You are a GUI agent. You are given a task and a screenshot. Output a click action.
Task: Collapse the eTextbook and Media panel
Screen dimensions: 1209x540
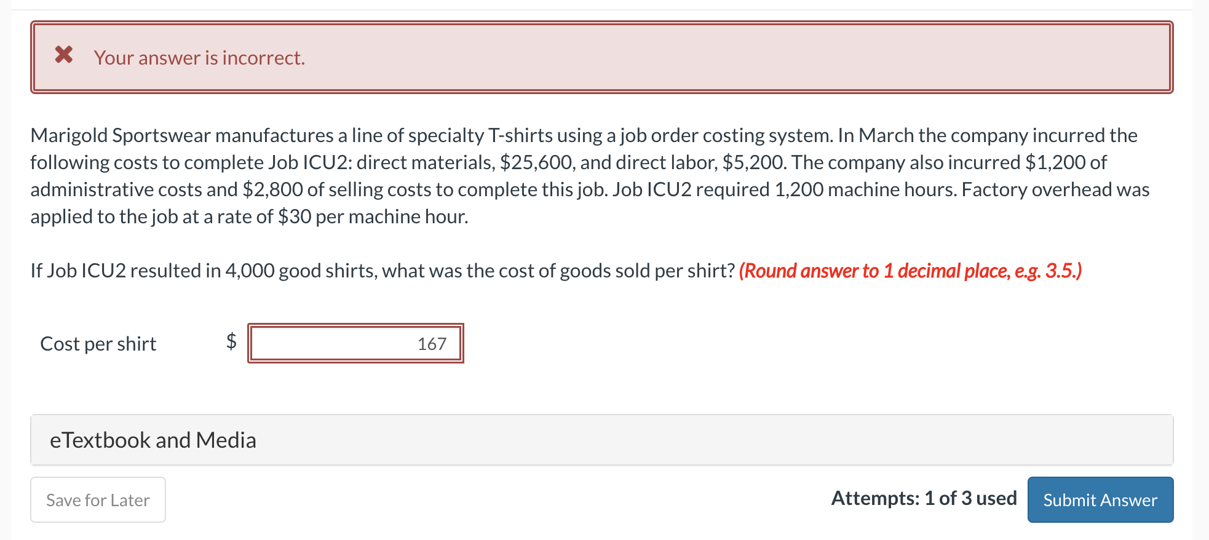pyautogui.click(x=153, y=440)
